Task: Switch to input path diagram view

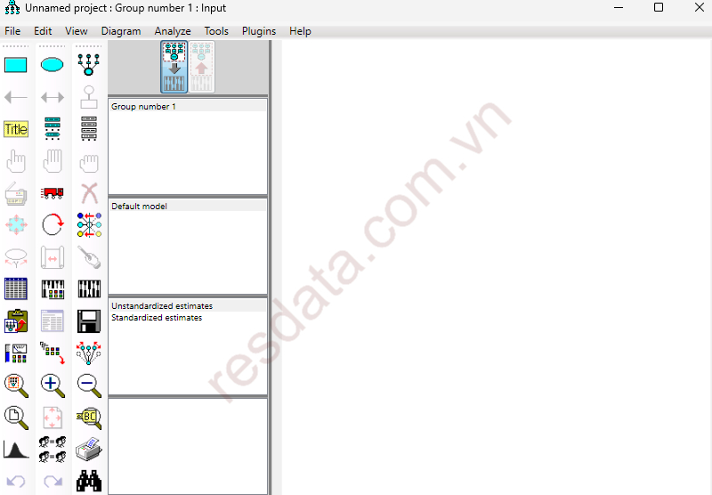Action: point(174,68)
